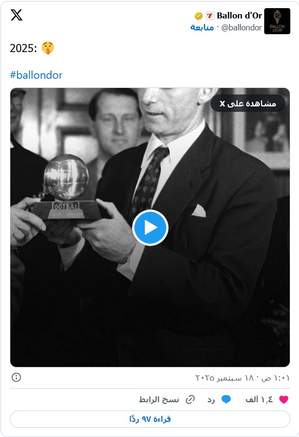Click the @ballondor handle

pyautogui.click(x=241, y=28)
